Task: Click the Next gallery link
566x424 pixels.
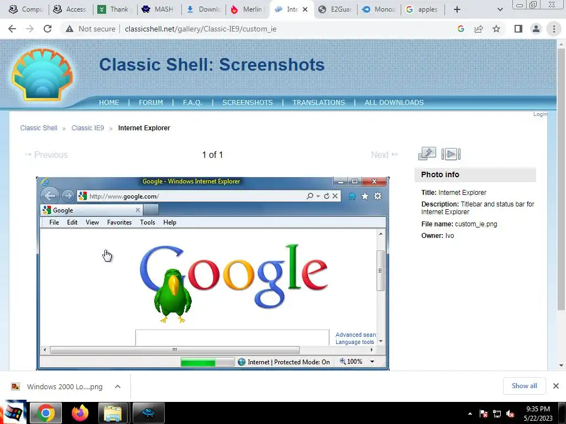Action: tap(385, 155)
